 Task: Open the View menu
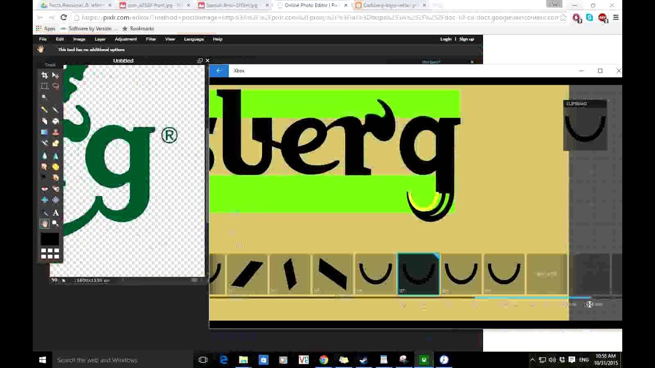(170, 39)
